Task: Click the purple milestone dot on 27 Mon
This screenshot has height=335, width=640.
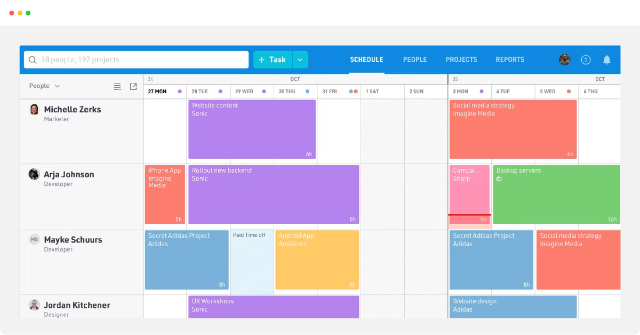Action: (x=180, y=92)
